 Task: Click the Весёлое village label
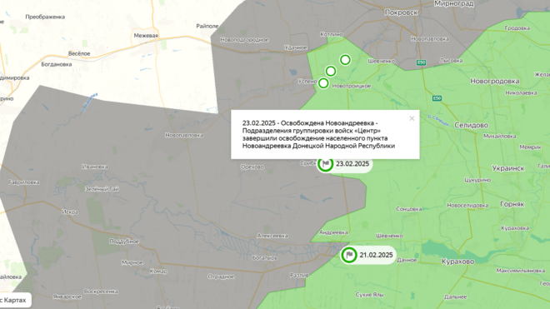click(79, 53)
